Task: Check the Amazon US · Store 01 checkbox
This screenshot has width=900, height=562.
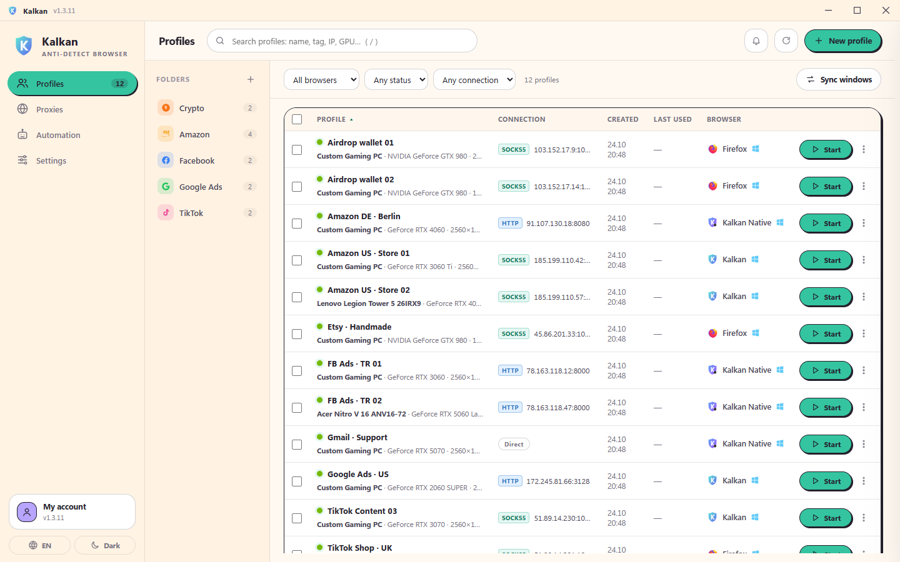Action: (297, 260)
